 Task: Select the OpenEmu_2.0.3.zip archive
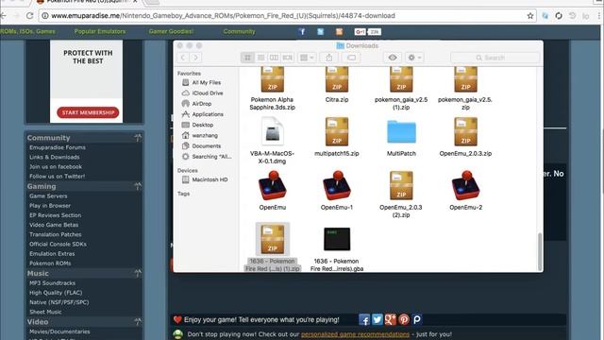(x=465, y=131)
